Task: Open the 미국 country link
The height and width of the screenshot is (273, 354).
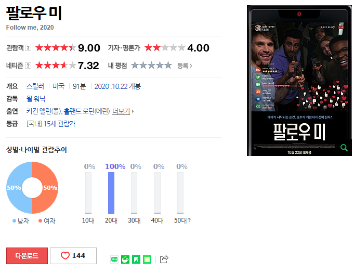Action: 58,86
